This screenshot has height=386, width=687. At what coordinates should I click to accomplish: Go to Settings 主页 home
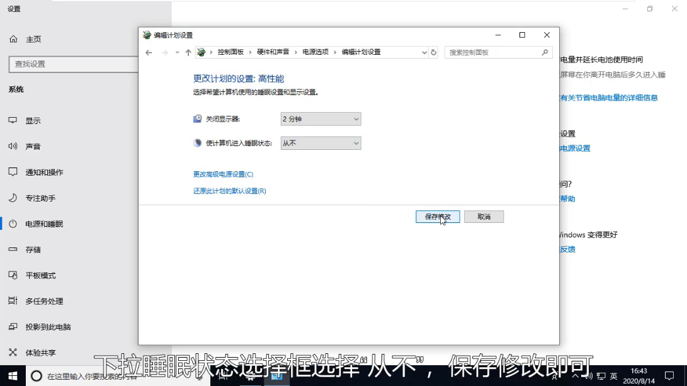(33, 39)
